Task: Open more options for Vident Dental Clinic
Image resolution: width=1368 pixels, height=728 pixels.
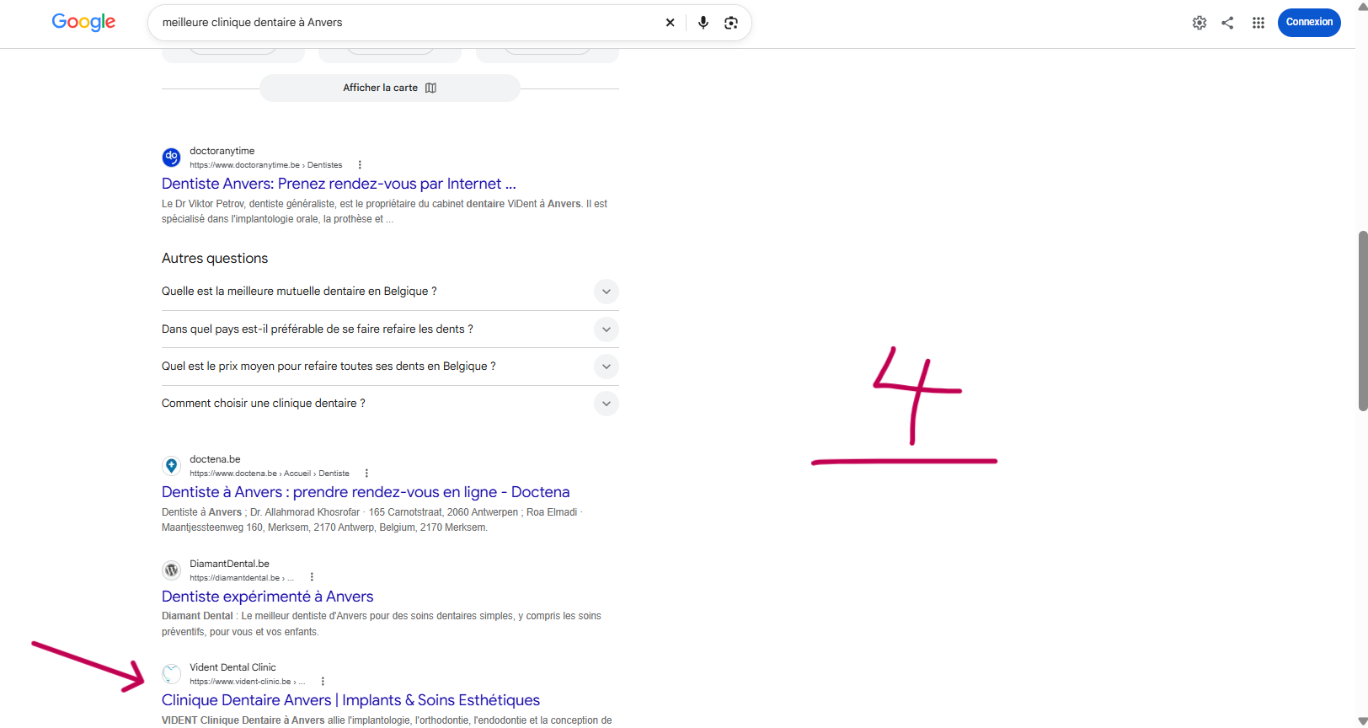Action: tap(323, 682)
